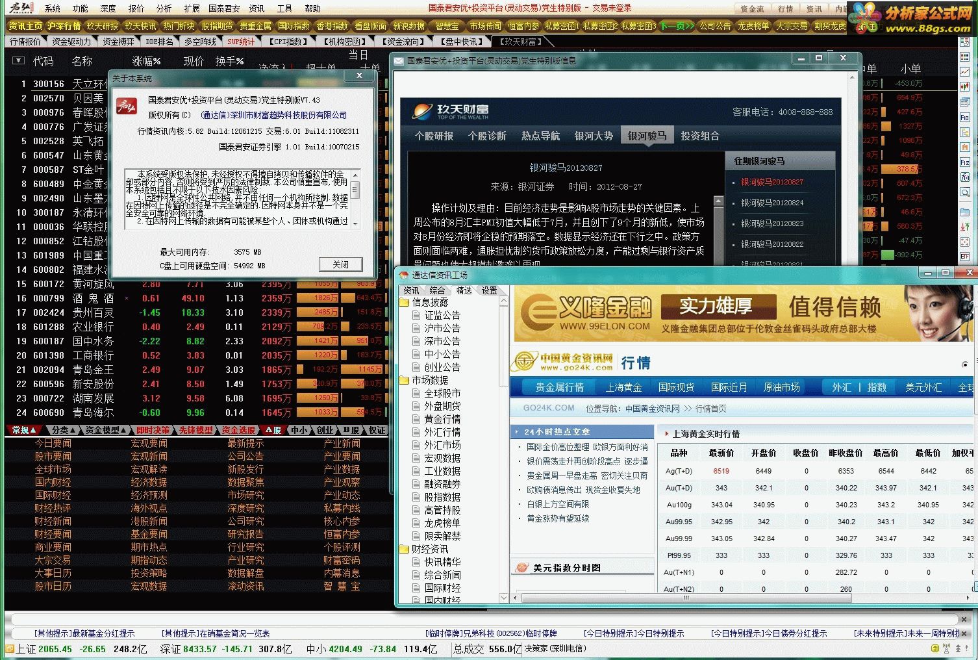978x660 pixels.
Task: Select 黄金行情 in the 通达信资讯工场 tree
Action: pyautogui.click(x=436, y=419)
